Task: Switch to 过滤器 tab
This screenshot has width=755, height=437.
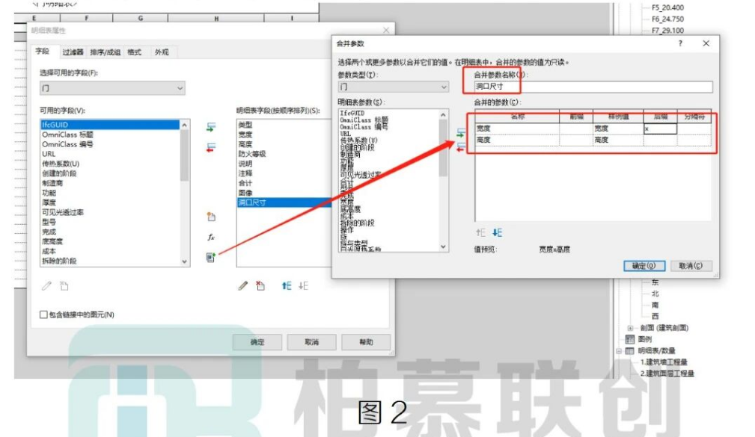Action: pyautogui.click(x=73, y=52)
